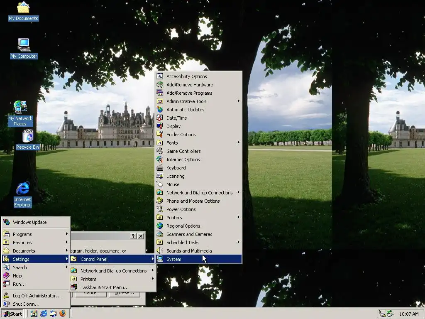425x319 pixels.
Task: Select Settings in the Start menu
Action: [36, 259]
